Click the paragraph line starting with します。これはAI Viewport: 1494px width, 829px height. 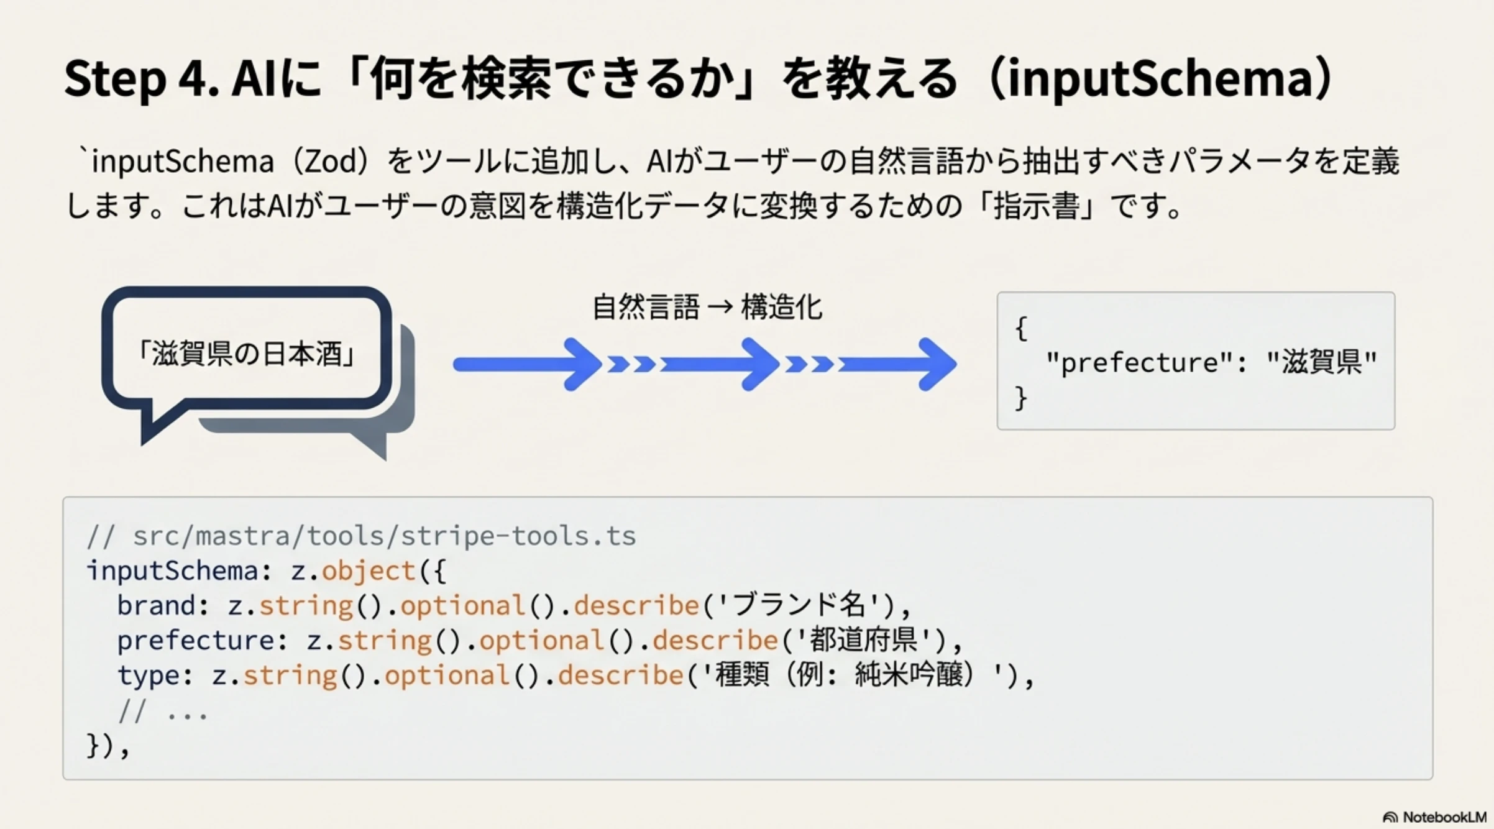point(624,206)
